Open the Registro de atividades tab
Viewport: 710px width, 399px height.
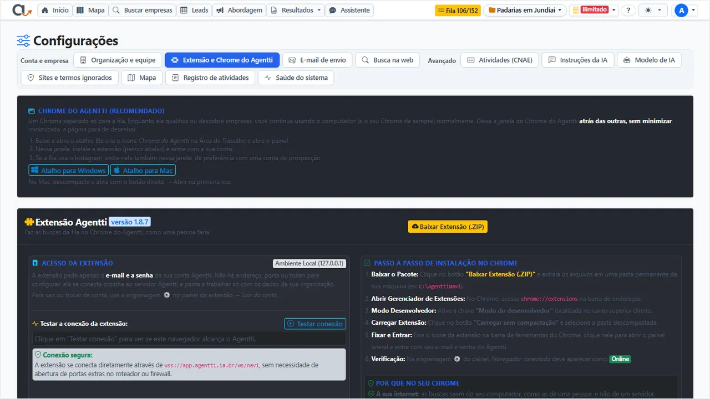(x=210, y=78)
